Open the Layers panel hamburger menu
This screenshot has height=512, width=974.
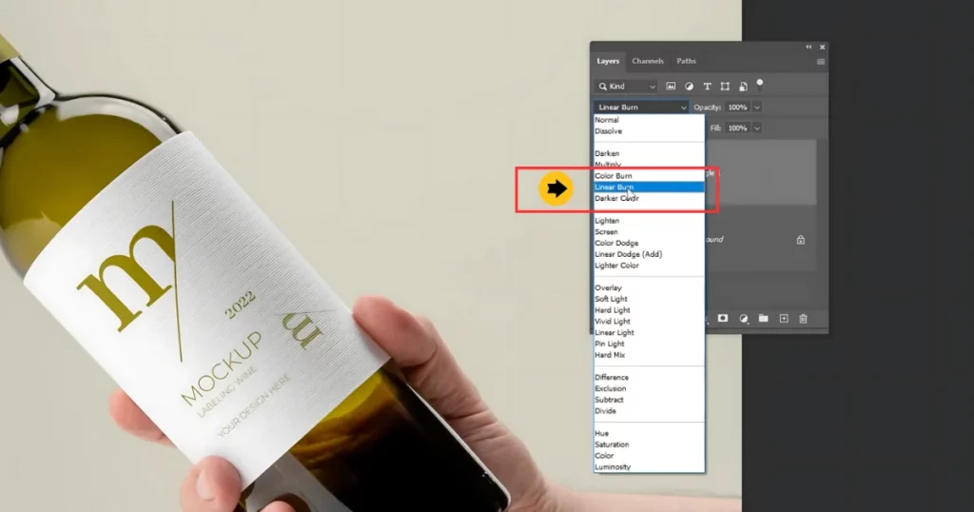[x=821, y=62]
